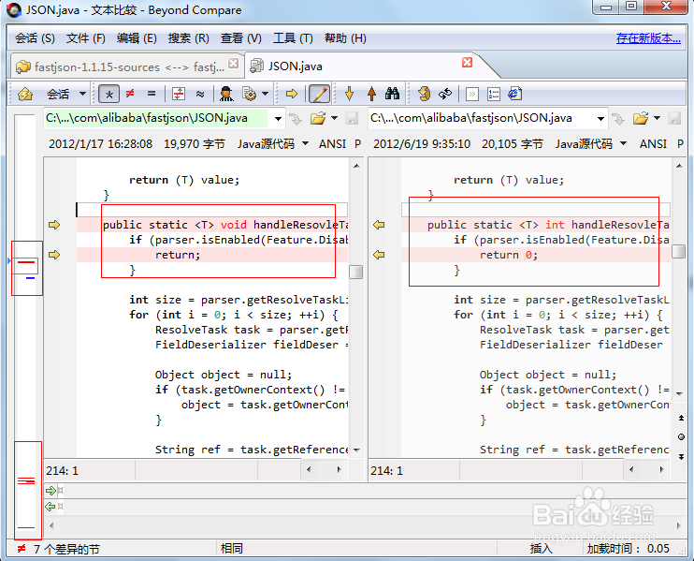Click the toolbar overflow chevrons icon
This screenshot has height=561, width=694.
tap(472, 94)
